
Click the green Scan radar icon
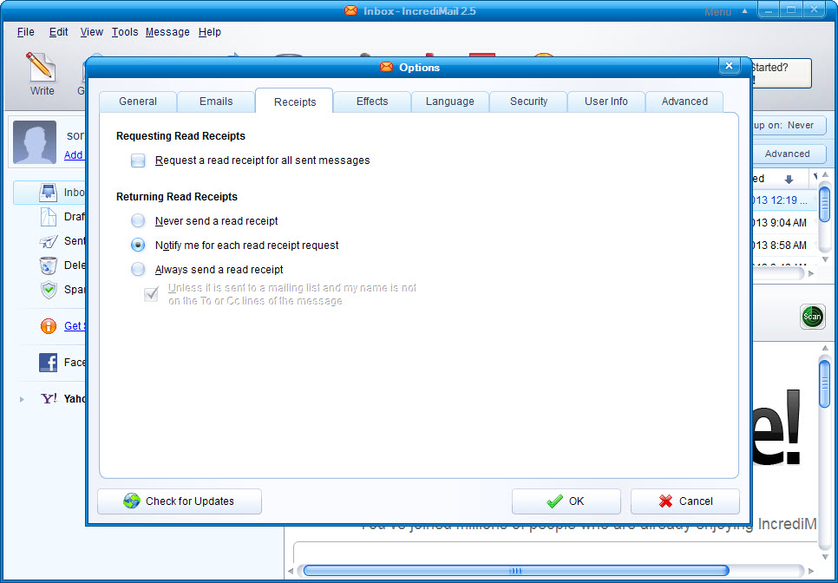coord(812,317)
